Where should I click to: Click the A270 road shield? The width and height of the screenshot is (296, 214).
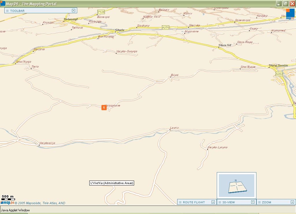pos(165,28)
